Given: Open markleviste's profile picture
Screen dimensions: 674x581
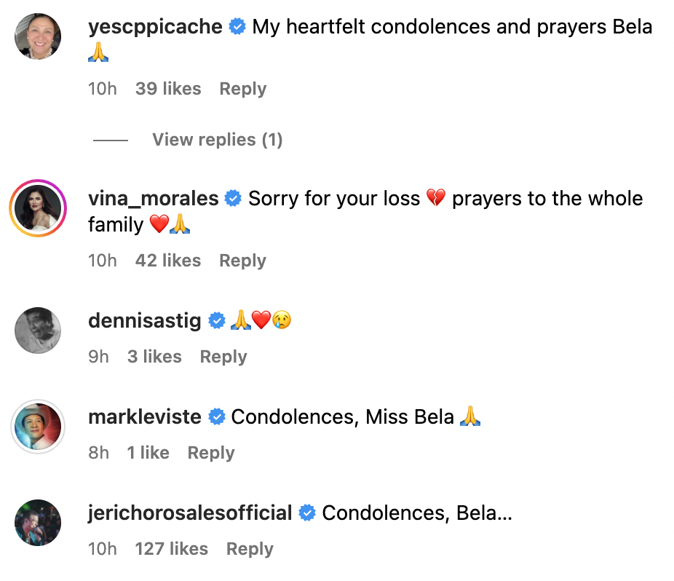Looking at the screenshot, I should tap(37, 427).
